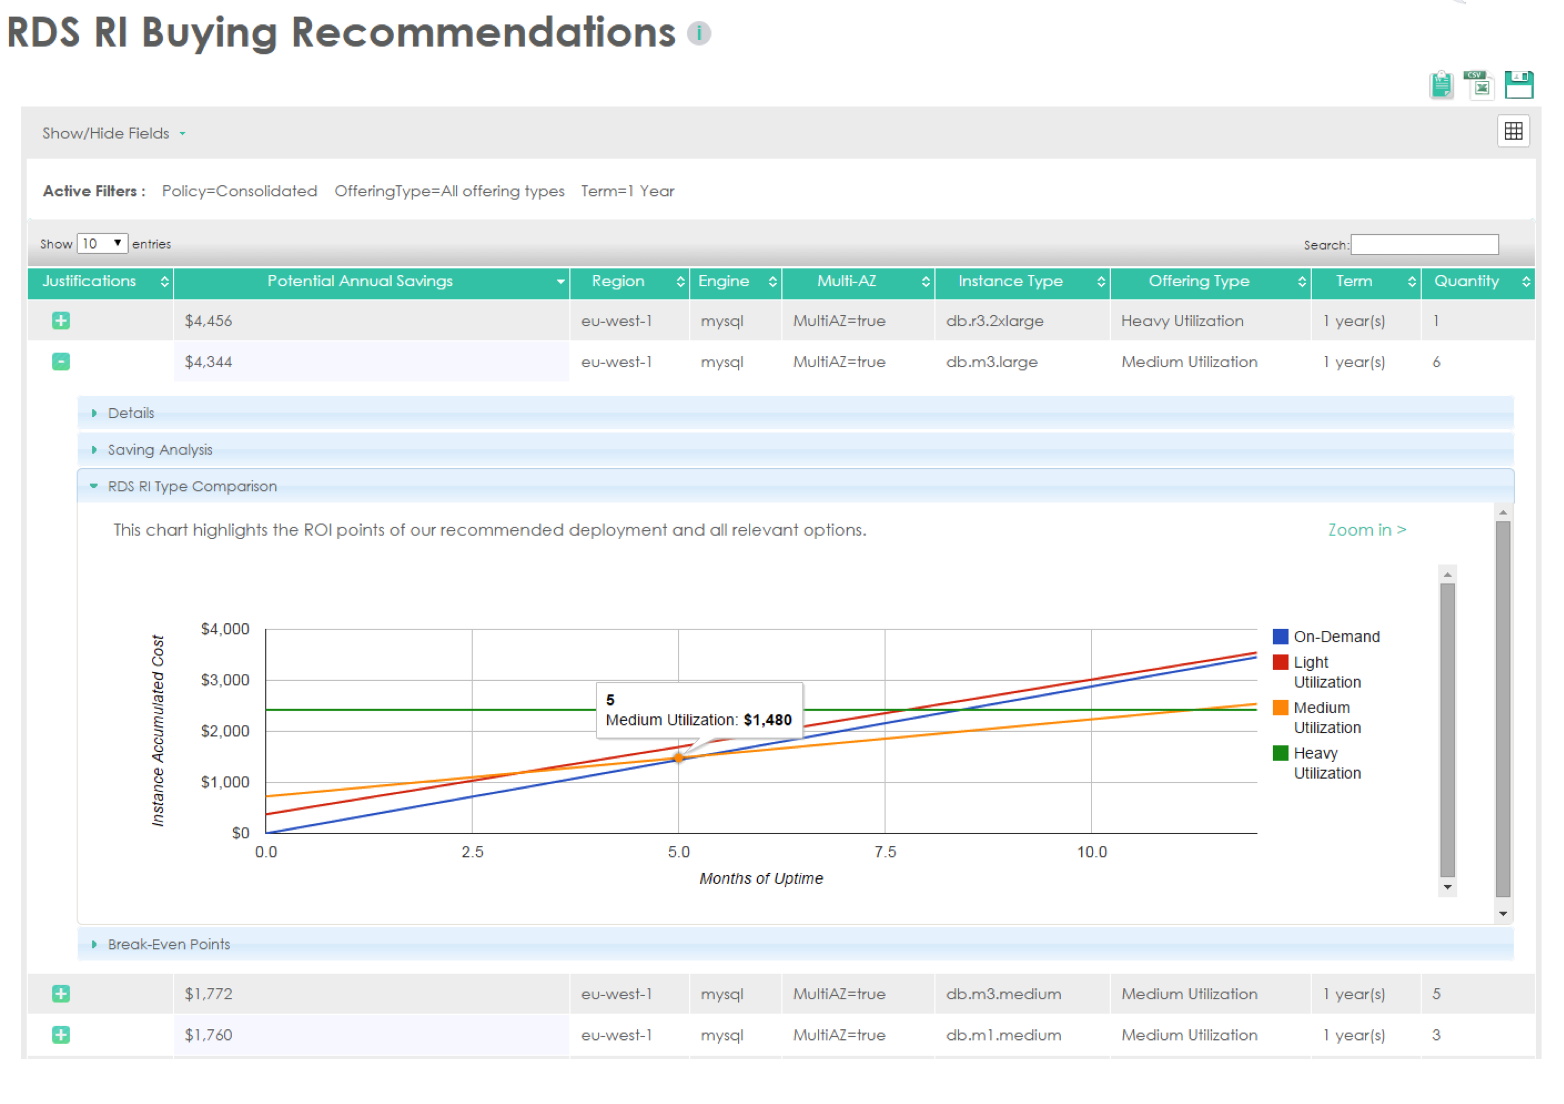Collapse the $4,344 row details

tap(61, 362)
